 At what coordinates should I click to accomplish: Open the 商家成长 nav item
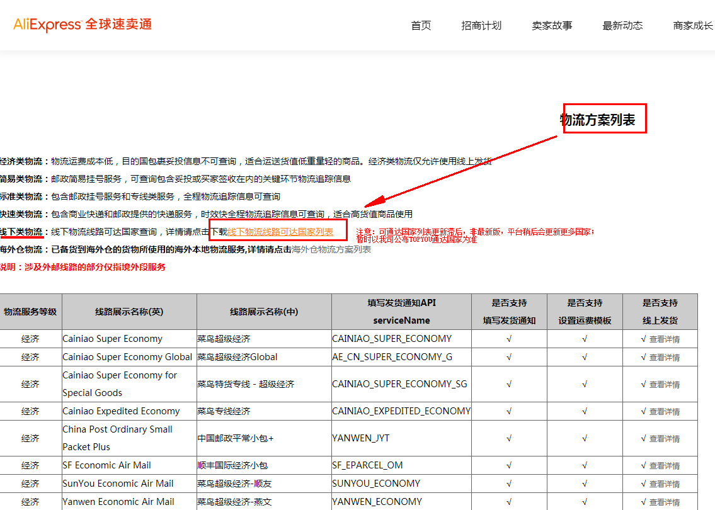(x=694, y=26)
